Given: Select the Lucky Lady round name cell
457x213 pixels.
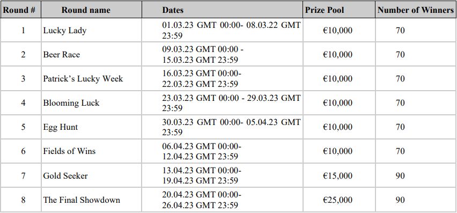Looking at the screenshot, I should coord(92,30).
